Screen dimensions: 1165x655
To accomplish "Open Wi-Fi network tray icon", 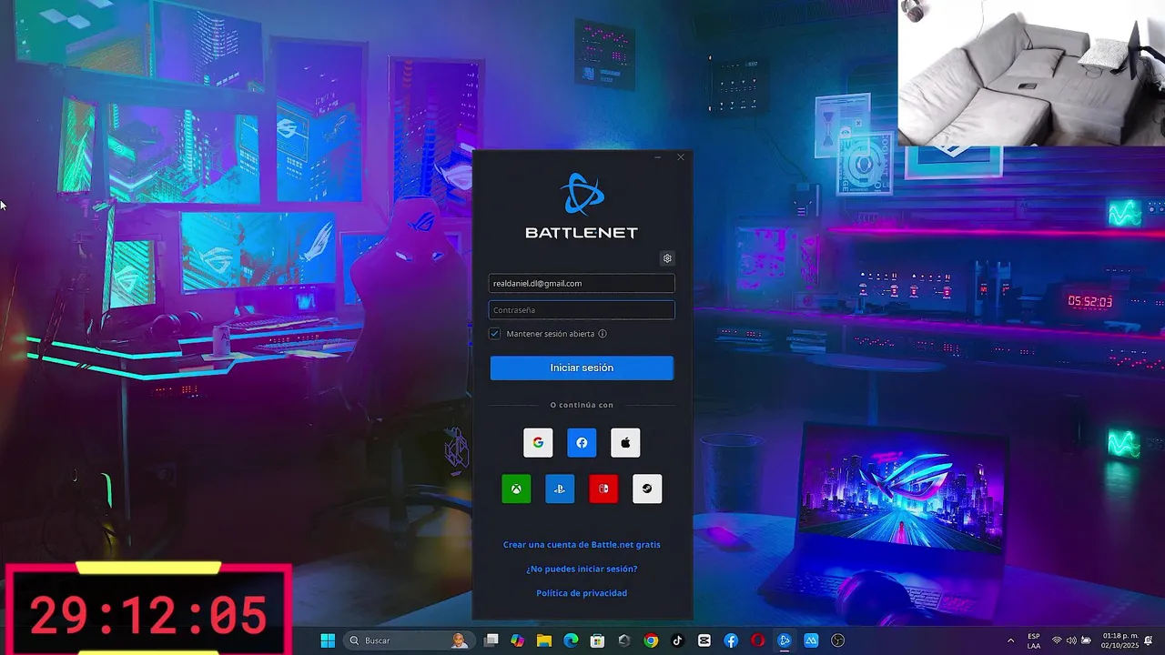I will [x=1057, y=640].
